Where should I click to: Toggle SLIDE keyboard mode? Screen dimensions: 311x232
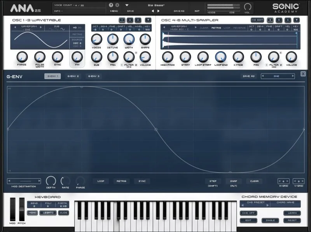63,213
